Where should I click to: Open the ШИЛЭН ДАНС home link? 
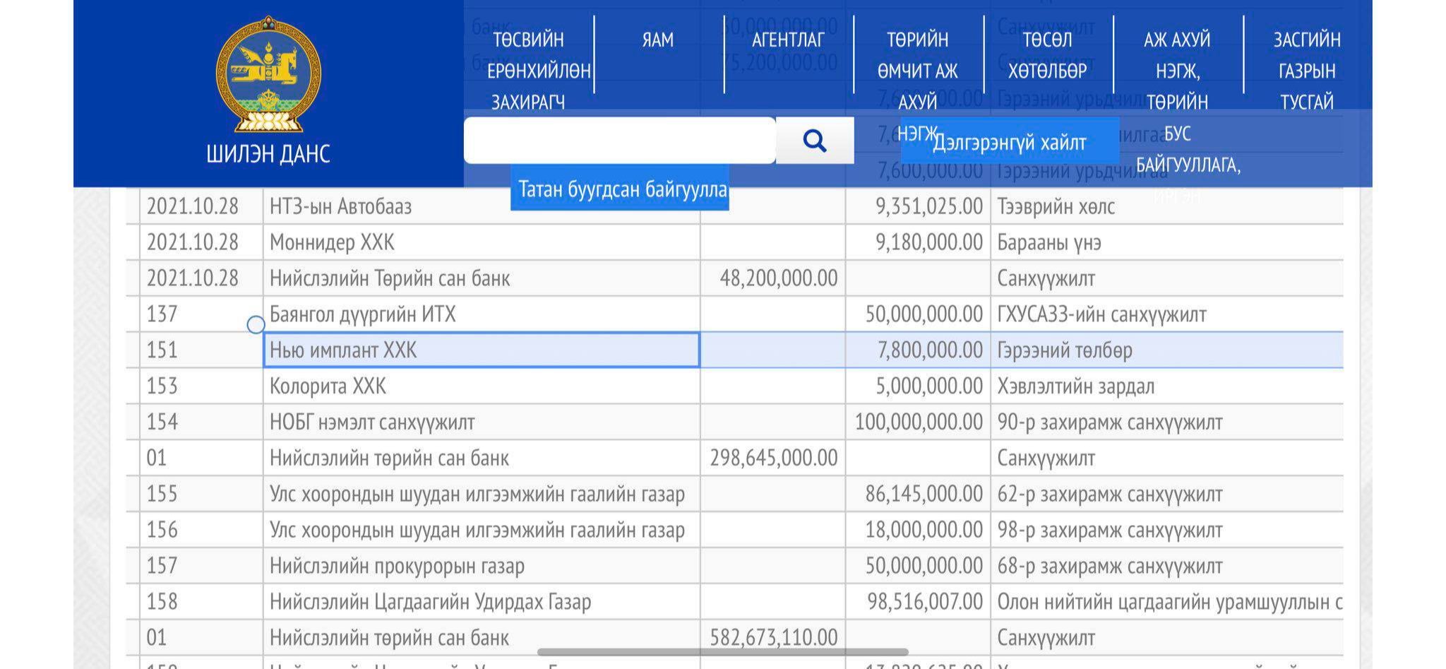pos(268,153)
